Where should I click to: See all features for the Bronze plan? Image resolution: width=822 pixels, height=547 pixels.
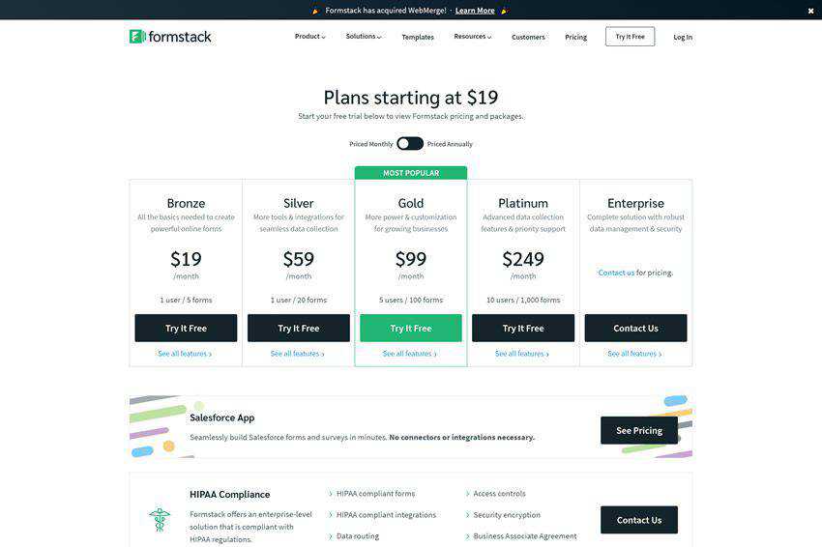[x=185, y=354]
